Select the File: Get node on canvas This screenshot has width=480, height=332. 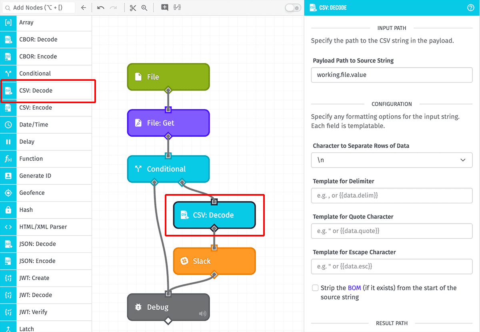point(168,123)
